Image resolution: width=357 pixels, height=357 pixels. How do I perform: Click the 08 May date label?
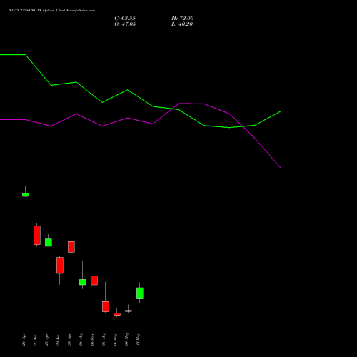[x=126, y=339]
